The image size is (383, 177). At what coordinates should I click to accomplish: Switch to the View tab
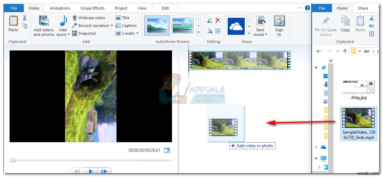pos(142,8)
